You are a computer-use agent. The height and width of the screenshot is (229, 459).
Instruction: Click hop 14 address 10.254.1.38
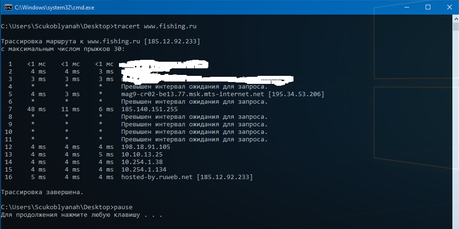[142, 162]
